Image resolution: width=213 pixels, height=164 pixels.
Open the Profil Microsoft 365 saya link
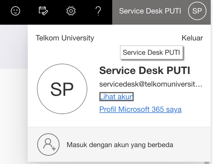tap(140, 109)
